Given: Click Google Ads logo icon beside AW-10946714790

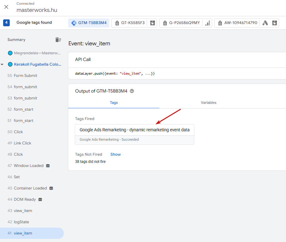Looking at the screenshot, I should pyautogui.click(x=265, y=23).
